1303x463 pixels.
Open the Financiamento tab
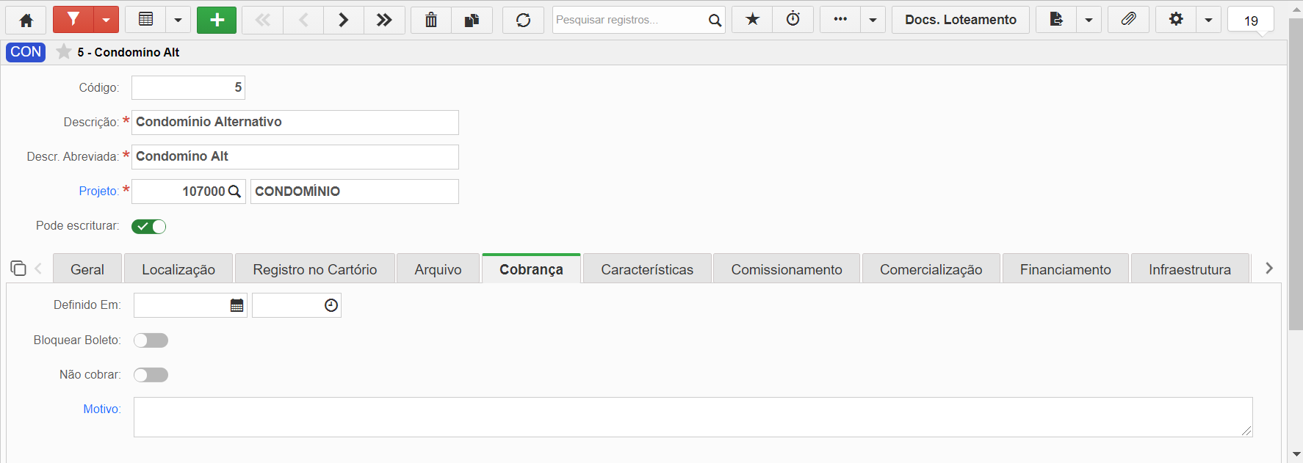coord(1065,269)
